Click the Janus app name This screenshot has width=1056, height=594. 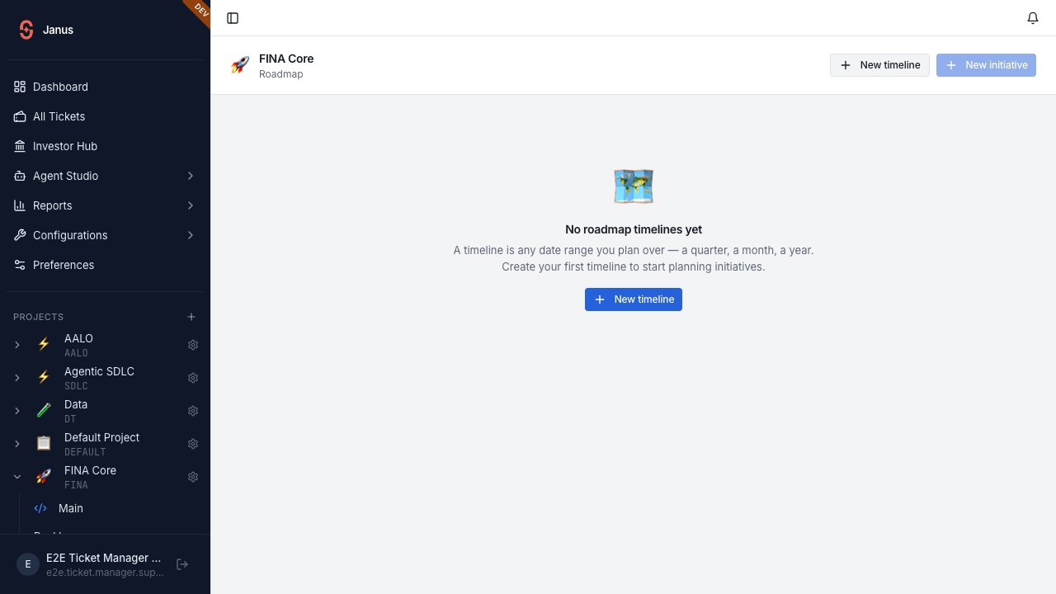pyautogui.click(x=58, y=30)
